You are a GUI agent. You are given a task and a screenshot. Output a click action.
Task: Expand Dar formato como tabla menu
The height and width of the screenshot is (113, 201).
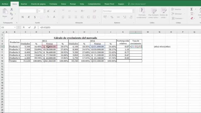click(x=154, y=13)
